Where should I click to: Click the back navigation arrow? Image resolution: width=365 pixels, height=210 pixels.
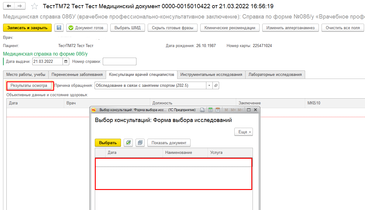(9, 6)
